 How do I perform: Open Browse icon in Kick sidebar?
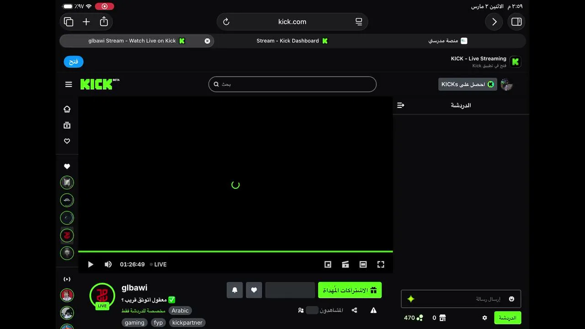[67, 125]
